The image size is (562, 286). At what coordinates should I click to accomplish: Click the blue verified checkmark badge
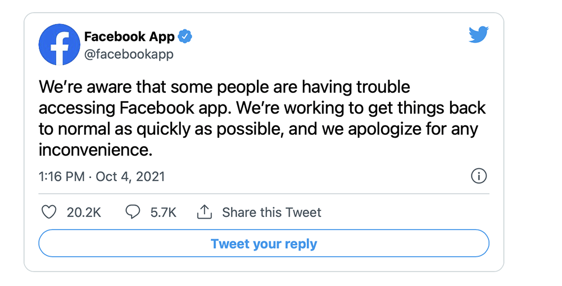click(x=185, y=37)
